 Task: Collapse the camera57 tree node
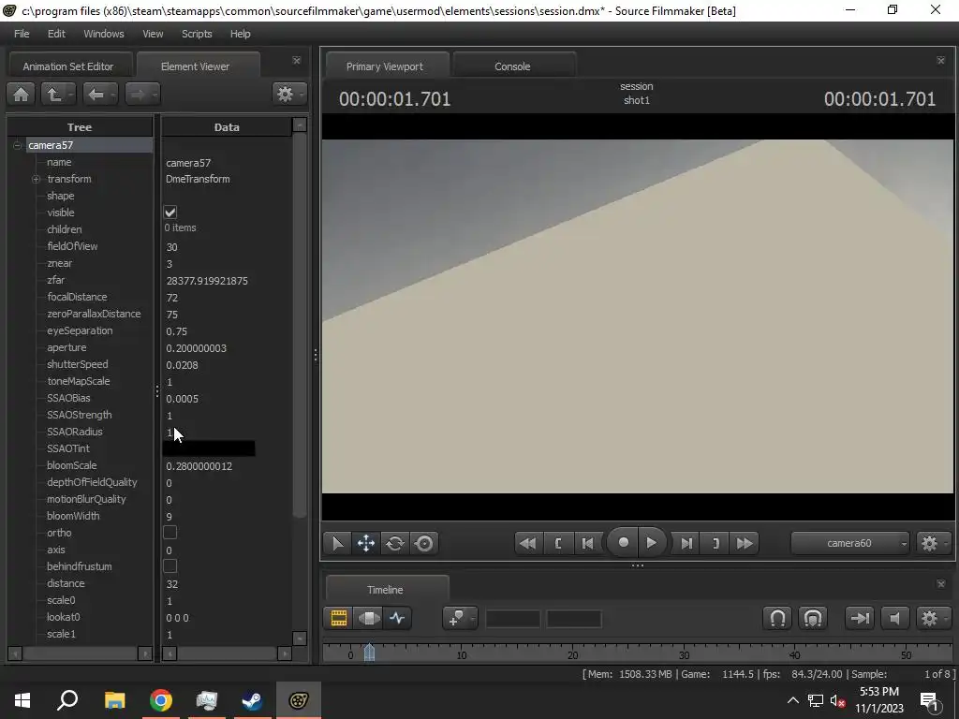click(17, 145)
